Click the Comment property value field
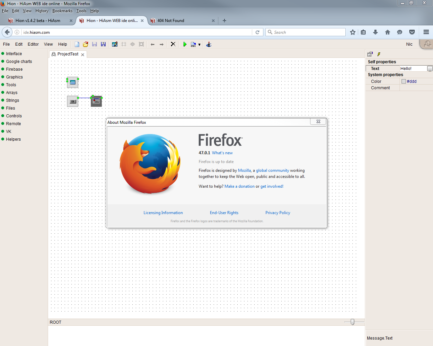433x346 pixels. coord(416,88)
